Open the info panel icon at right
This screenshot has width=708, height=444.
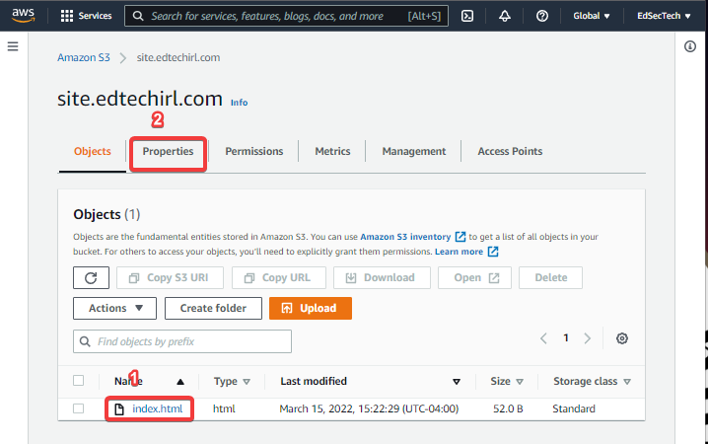pos(690,46)
